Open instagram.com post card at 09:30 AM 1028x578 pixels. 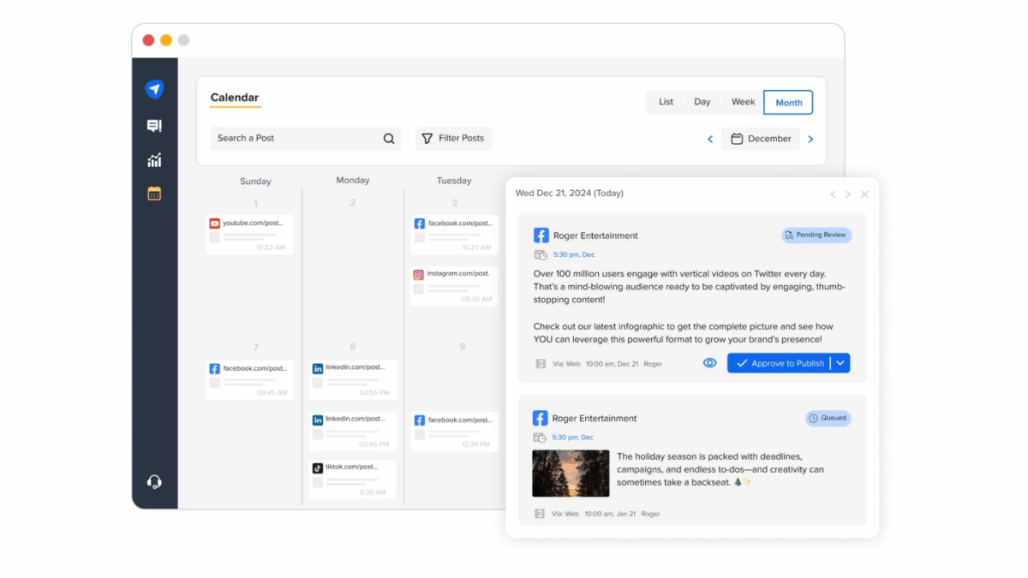point(453,286)
